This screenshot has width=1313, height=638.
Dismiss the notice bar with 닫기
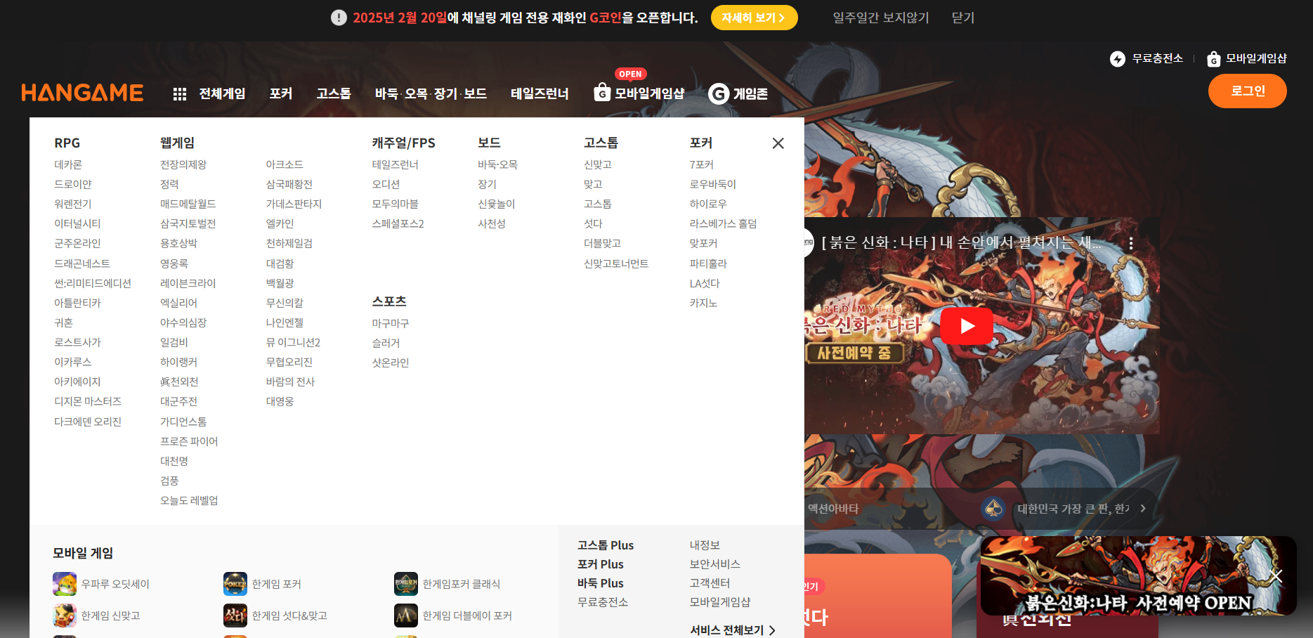coord(962,18)
